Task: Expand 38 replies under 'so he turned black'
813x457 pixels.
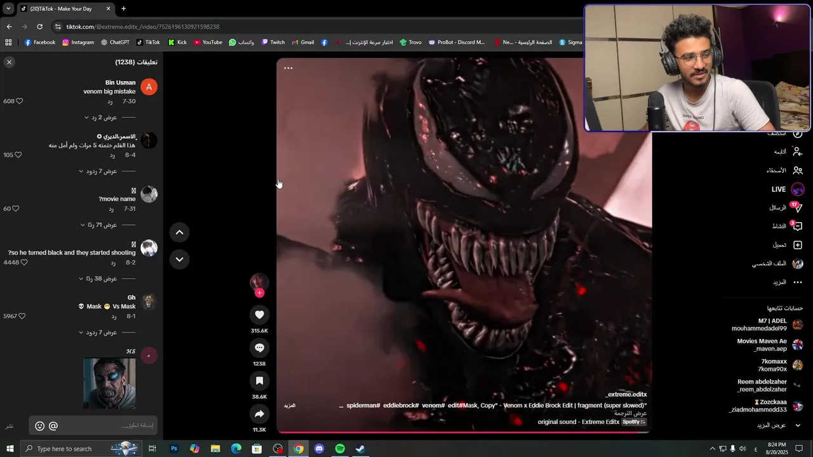Action: coord(102,279)
